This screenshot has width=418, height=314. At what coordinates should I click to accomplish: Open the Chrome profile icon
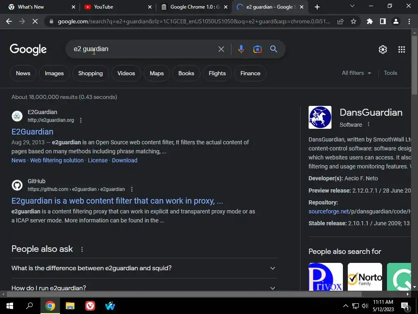tap(396, 21)
